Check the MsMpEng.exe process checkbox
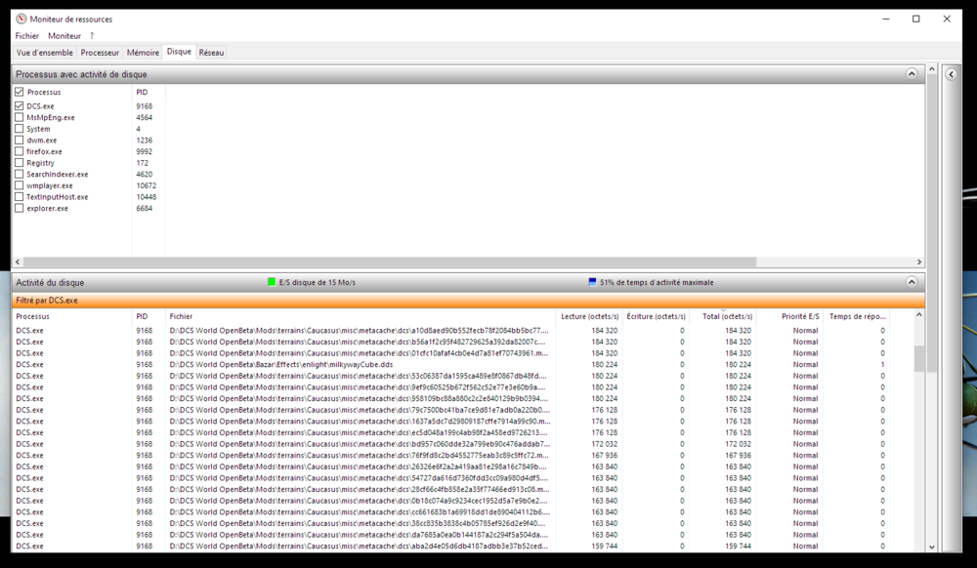This screenshot has height=568, width=977. pos(20,117)
